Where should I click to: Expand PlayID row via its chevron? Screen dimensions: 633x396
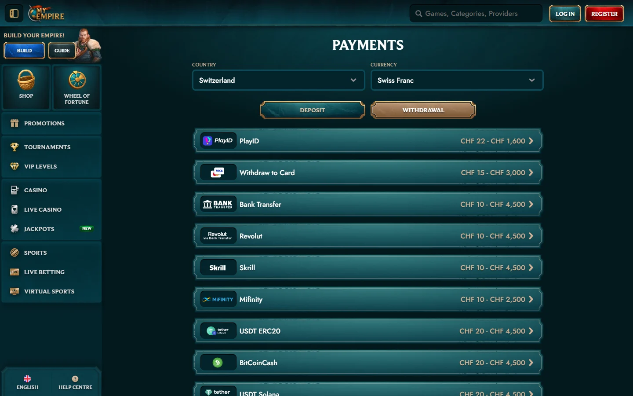click(x=531, y=141)
